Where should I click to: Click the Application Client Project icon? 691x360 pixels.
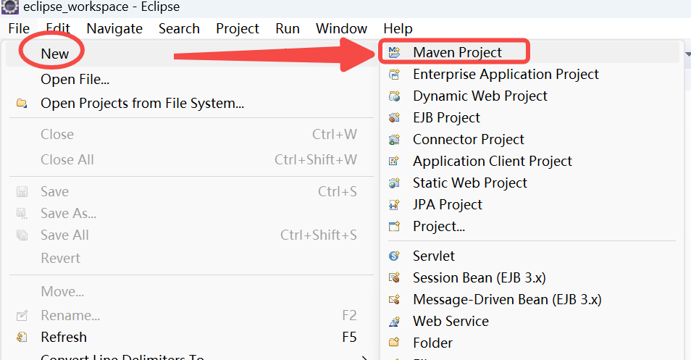395,162
